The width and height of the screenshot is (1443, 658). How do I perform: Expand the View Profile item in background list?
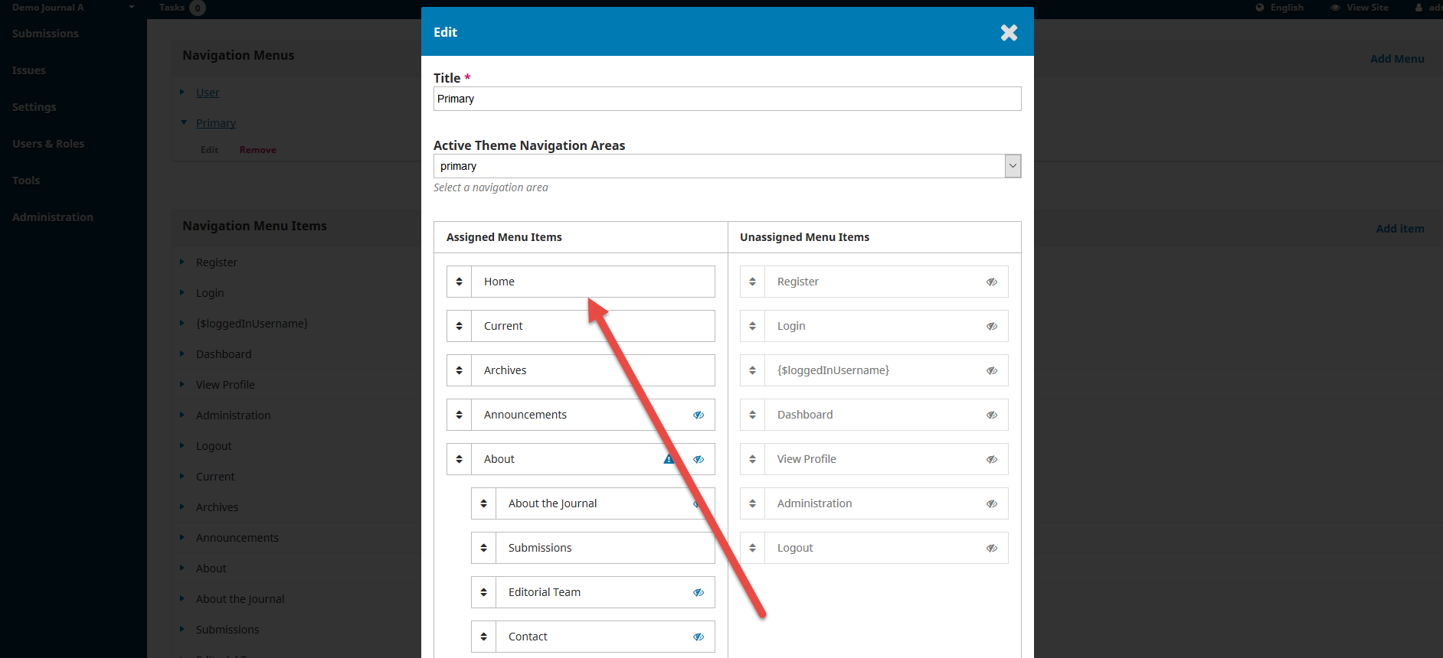182,384
